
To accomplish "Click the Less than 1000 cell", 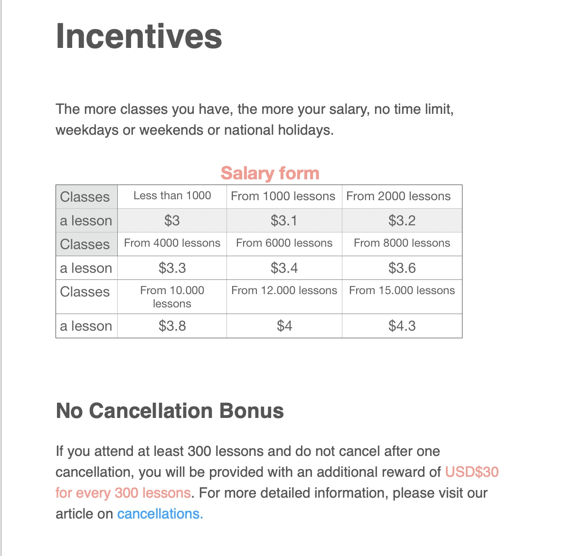I will point(172,196).
